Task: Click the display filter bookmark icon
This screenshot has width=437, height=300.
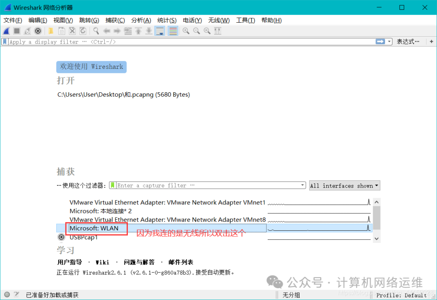Action: tap(4, 41)
